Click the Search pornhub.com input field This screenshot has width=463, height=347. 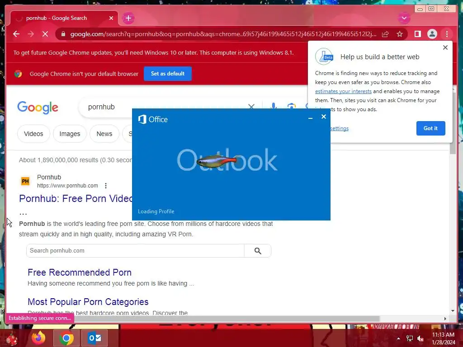click(135, 251)
